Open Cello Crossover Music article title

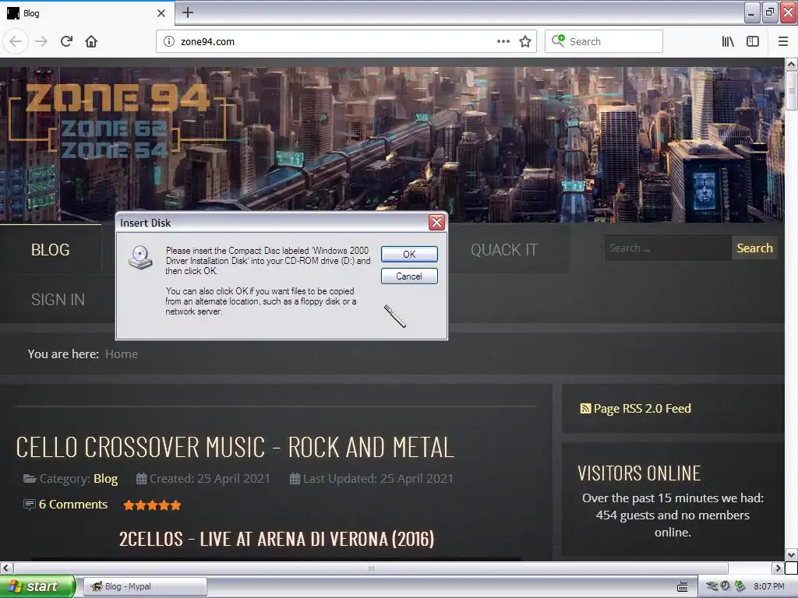[x=235, y=448]
